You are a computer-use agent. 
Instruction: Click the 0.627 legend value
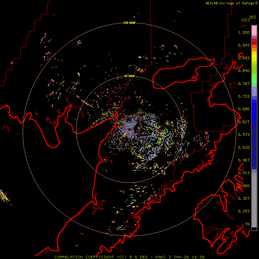[244, 122]
